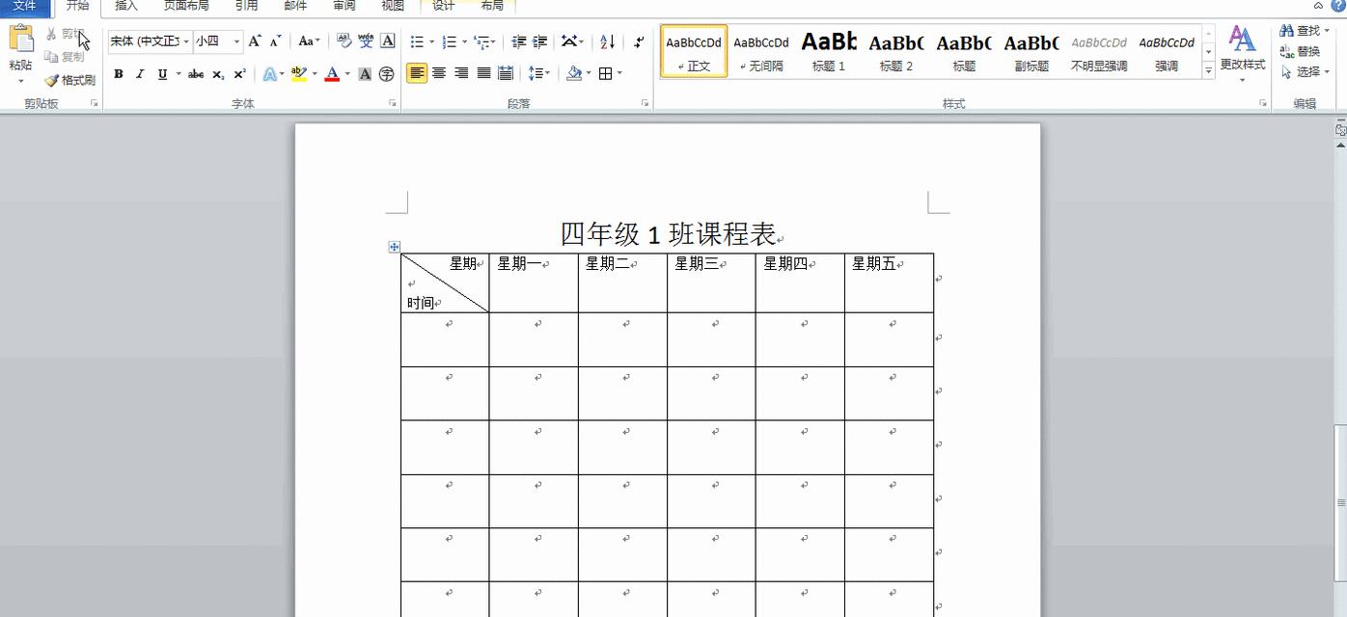Toggle bold formatting
Image resolution: width=1347 pixels, height=617 pixels.
click(x=119, y=74)
